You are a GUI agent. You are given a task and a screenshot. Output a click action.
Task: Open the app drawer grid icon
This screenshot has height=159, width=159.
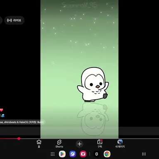point(53,154)
